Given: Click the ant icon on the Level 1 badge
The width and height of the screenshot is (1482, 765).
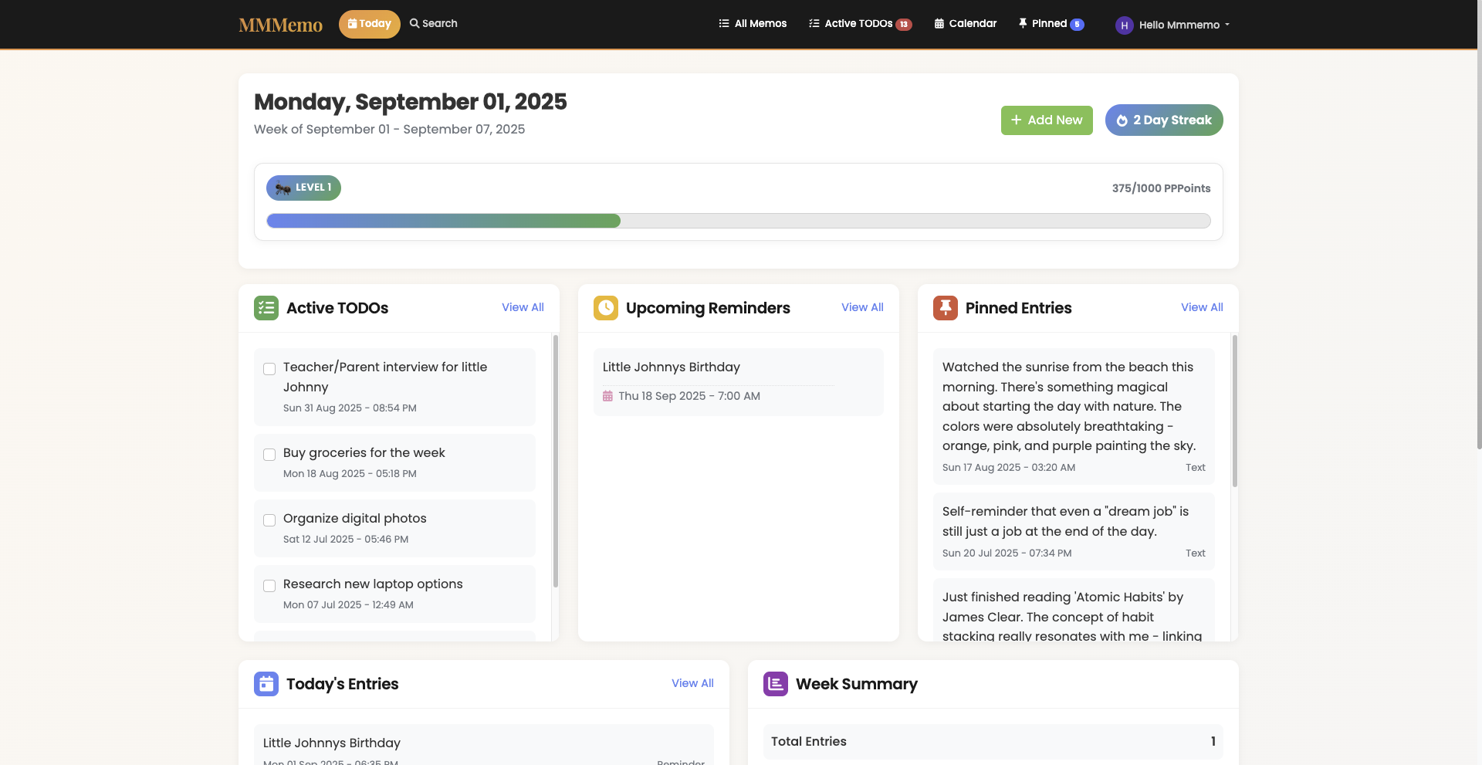Looking at the screenshot, I should click(283, 188).
